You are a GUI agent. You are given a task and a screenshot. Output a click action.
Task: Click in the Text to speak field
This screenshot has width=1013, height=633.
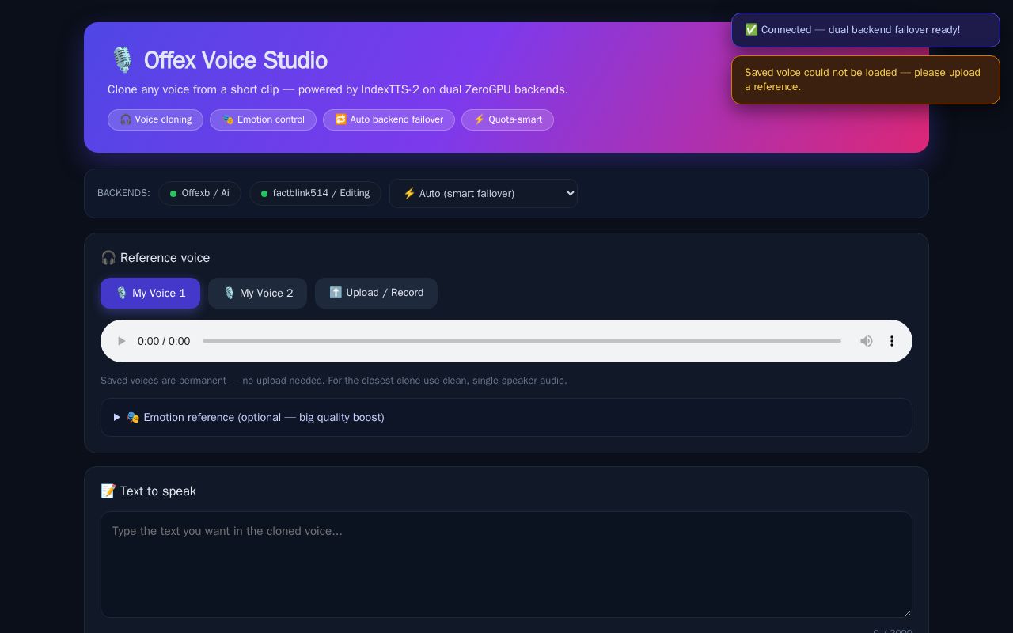(506, 564)
